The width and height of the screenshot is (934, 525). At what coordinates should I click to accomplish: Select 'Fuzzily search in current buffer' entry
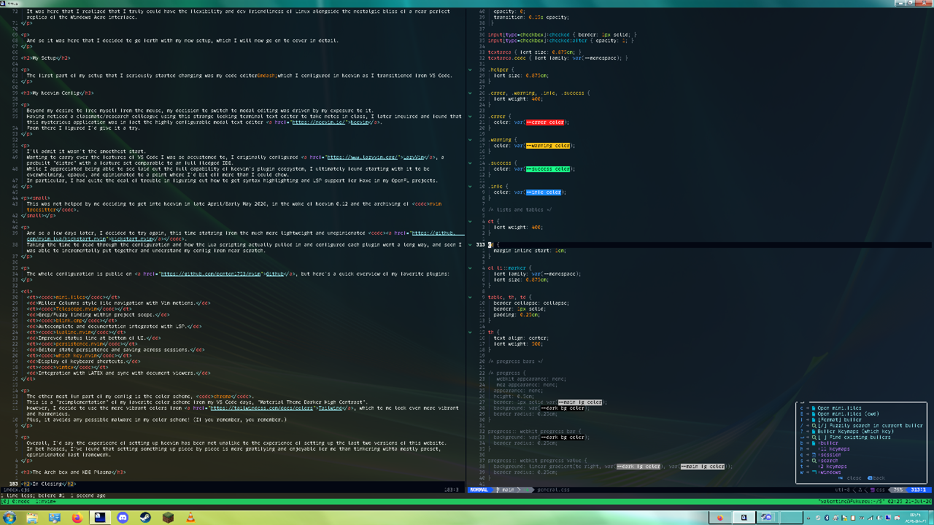point(871,426)
